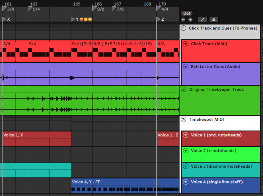Fold the Voice 4 (single line staff) track

coord(186,182)
